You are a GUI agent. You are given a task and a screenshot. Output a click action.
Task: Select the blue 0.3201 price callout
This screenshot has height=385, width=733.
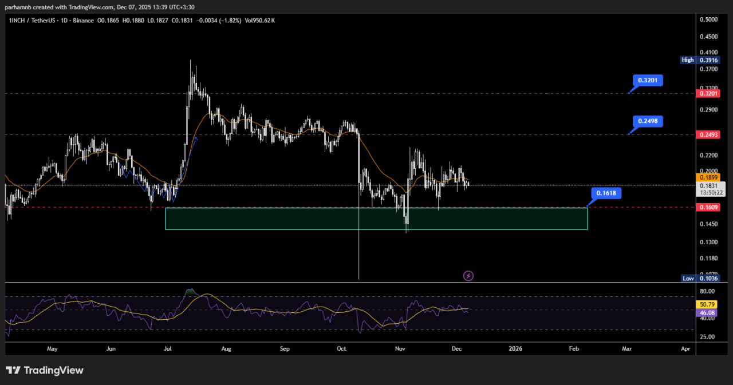[x=648, y=81]
